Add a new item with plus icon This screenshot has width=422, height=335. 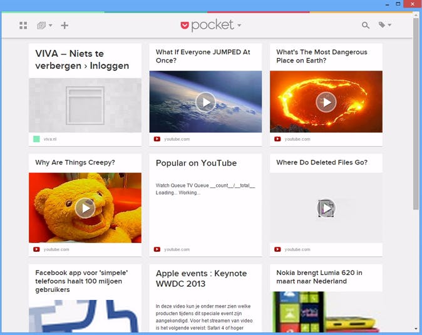tap(64, 26)
